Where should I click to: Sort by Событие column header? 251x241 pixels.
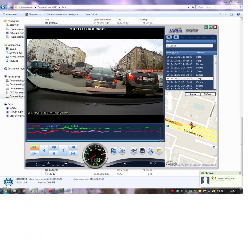(206, 52)
